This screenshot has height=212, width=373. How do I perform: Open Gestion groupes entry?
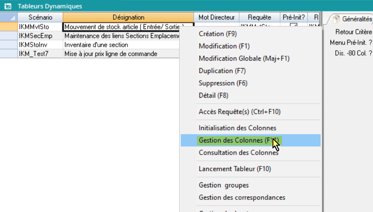pyautogui.click(x=224, y=185)
